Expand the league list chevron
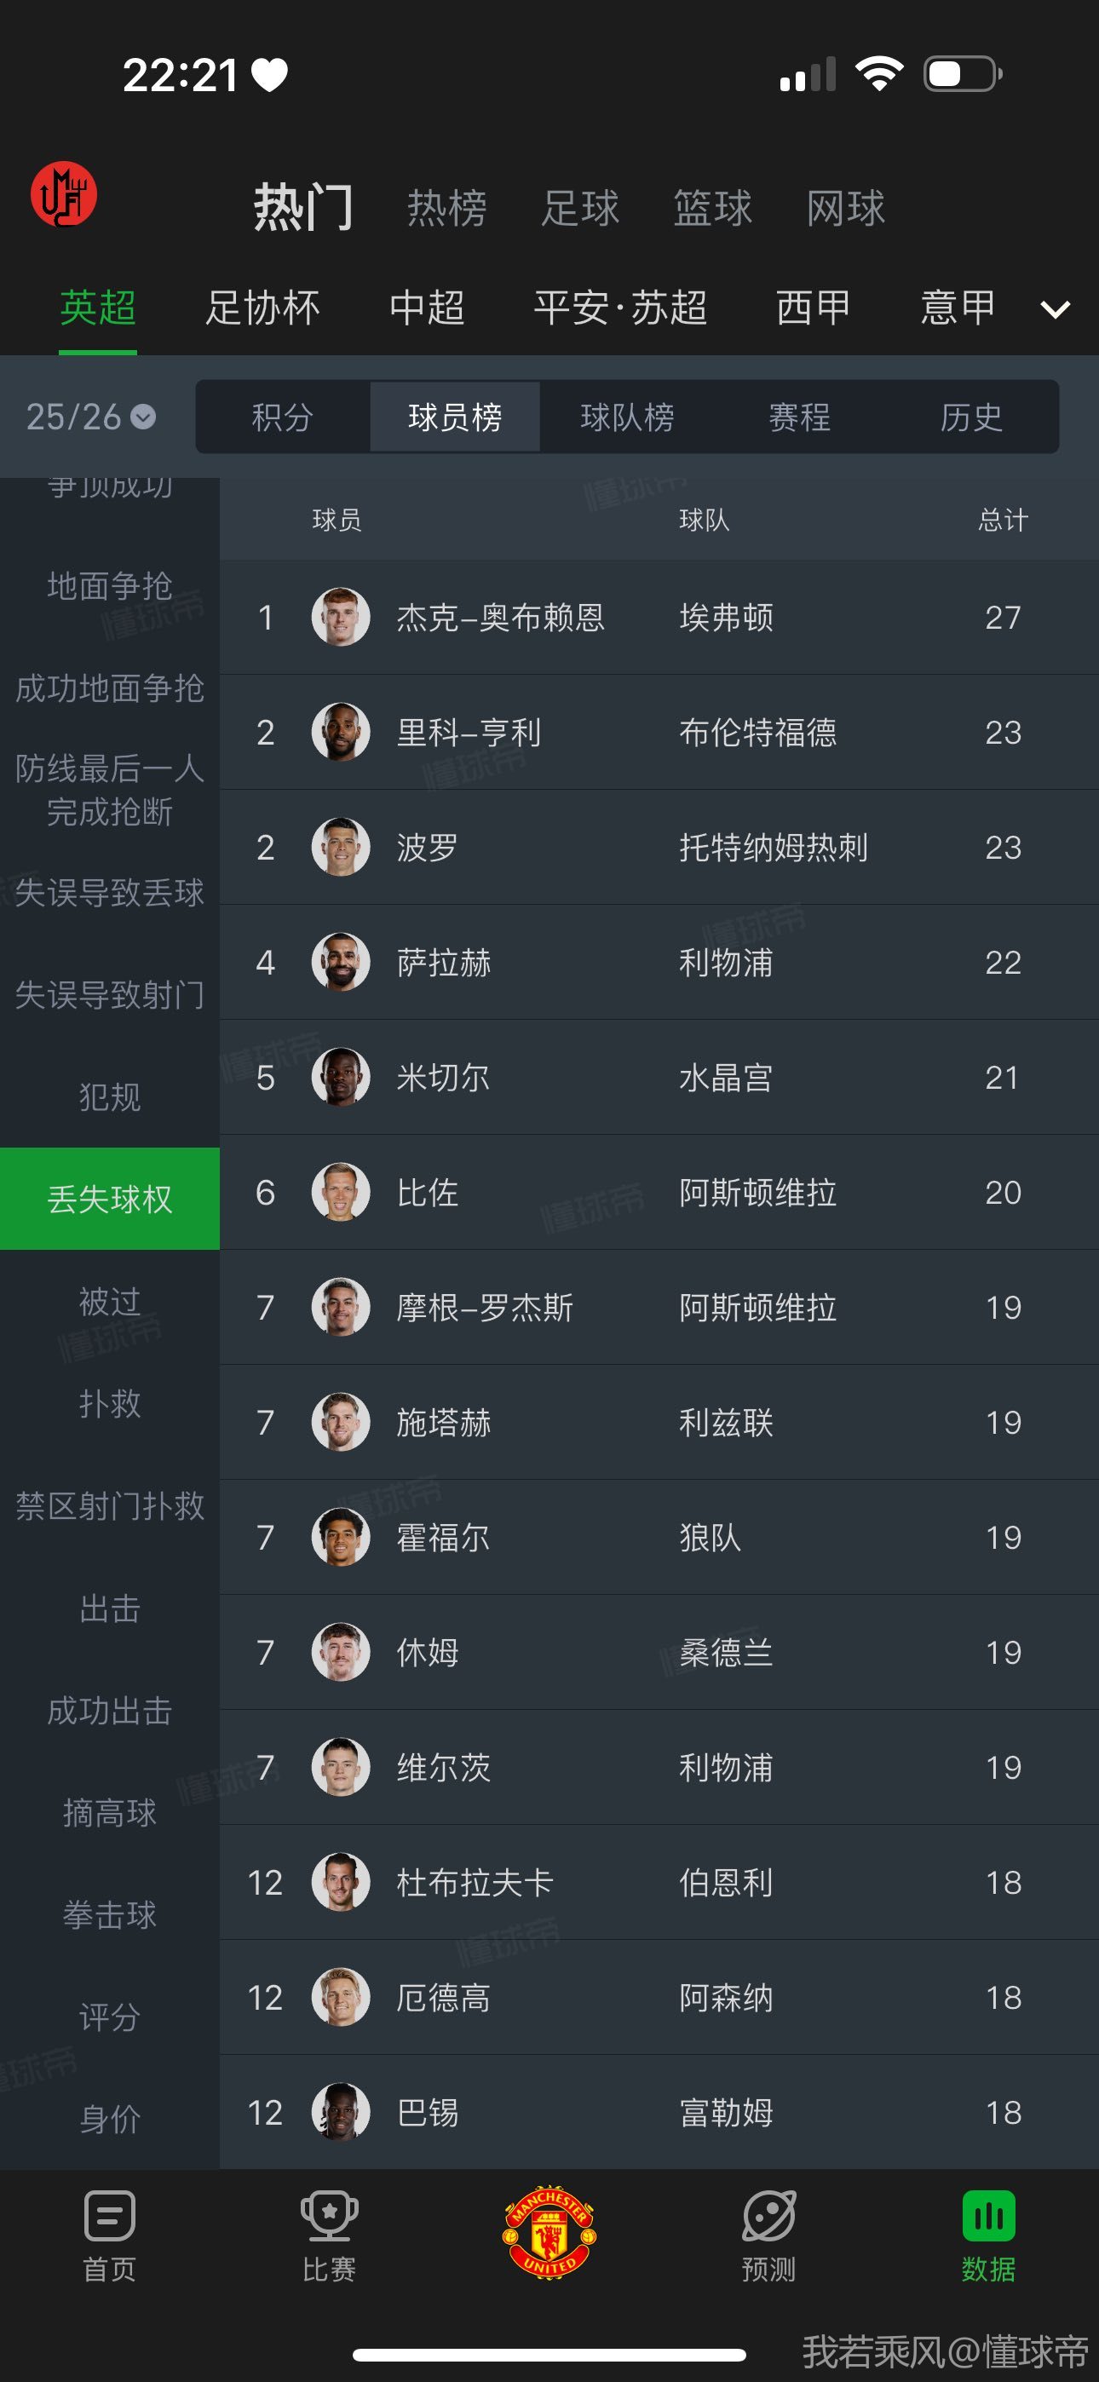Viewport: 1099px width, 2382px height. point(1056,310)
